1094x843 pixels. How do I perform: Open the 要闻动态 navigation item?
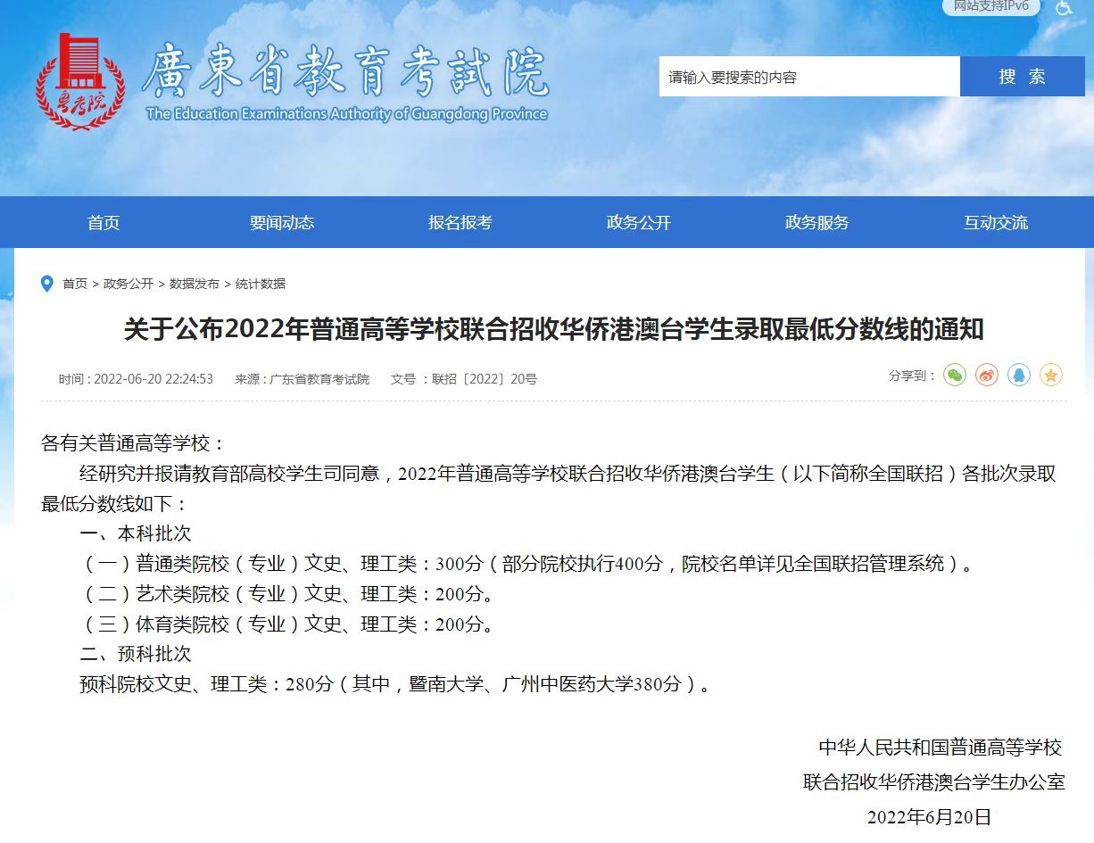(x=282, y=223)
